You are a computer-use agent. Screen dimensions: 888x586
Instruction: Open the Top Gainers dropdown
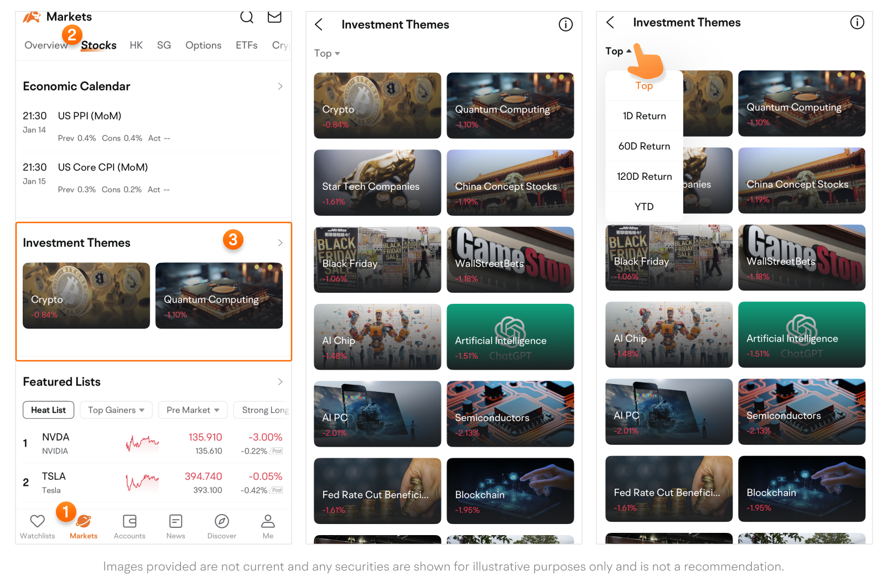116,410
